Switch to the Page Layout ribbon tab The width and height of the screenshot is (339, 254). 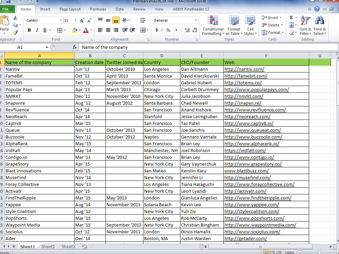(x=70, y=9)
